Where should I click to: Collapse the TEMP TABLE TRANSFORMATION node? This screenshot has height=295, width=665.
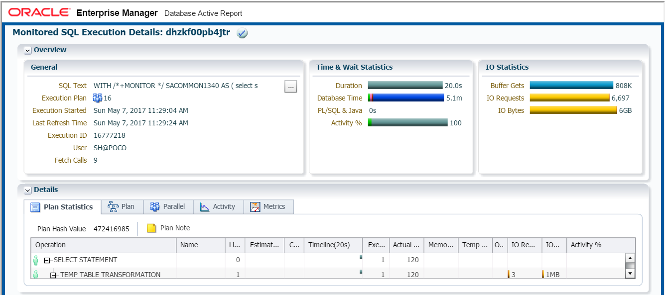[x=54, y=275]
